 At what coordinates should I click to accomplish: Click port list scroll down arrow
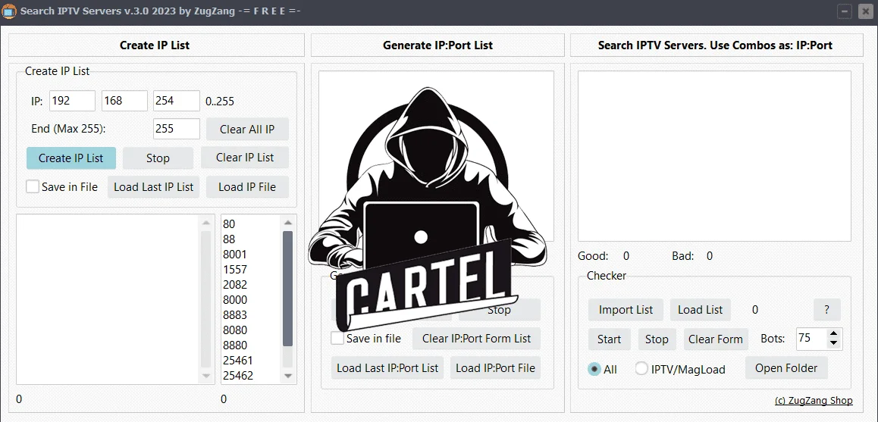click(x=288, y=376)
